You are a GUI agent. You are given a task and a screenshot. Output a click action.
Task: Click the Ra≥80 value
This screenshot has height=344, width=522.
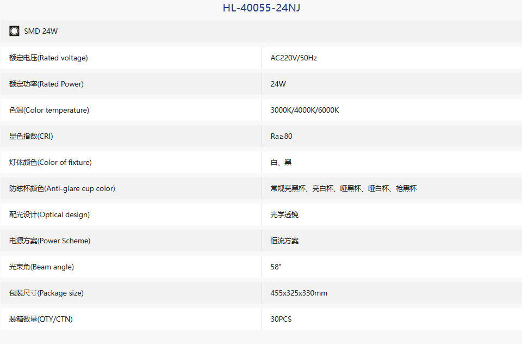coord(281,136)
